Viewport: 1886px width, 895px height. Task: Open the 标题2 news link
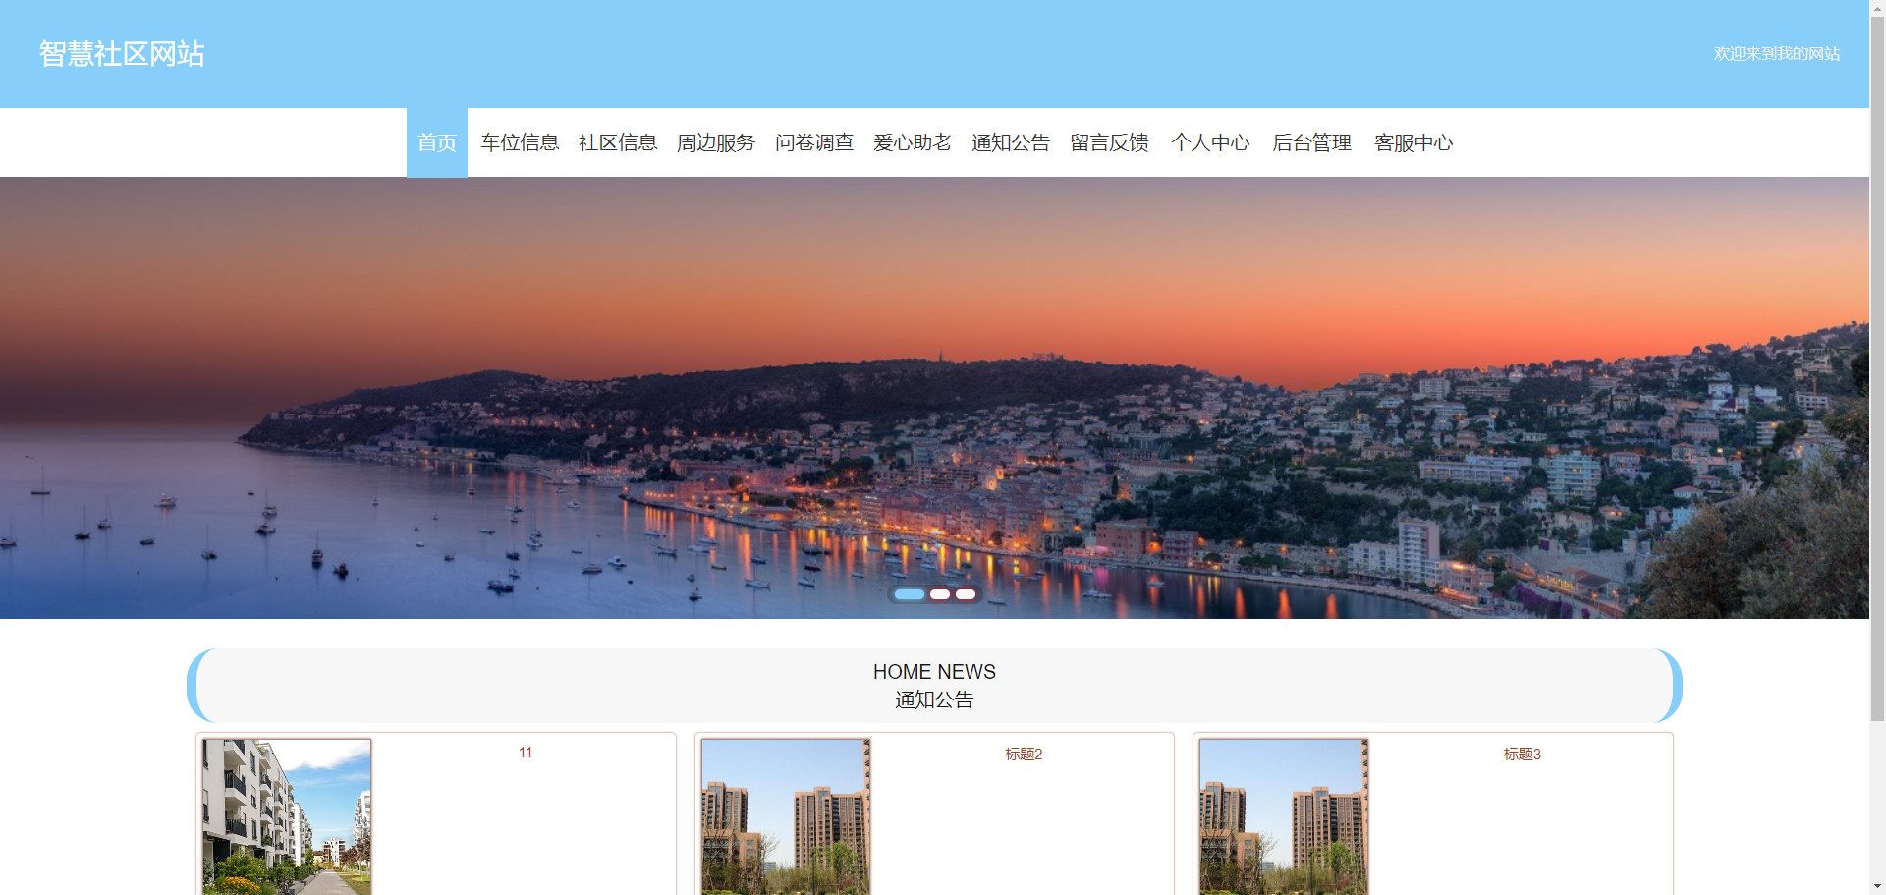point(1024,754)
